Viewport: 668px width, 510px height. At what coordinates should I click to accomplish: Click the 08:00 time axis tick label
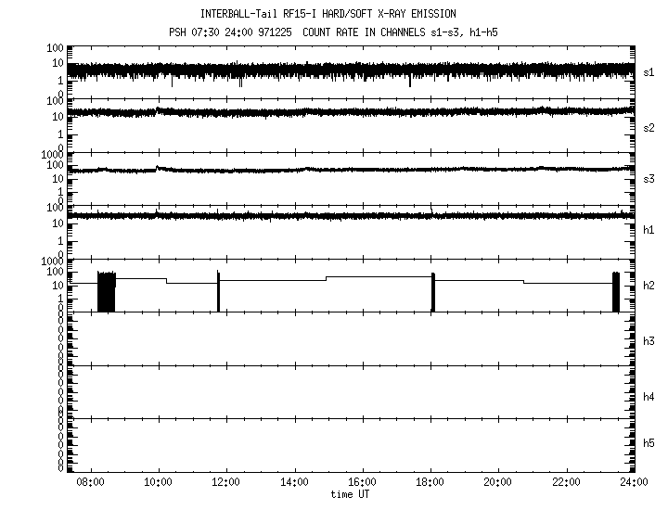90,483
